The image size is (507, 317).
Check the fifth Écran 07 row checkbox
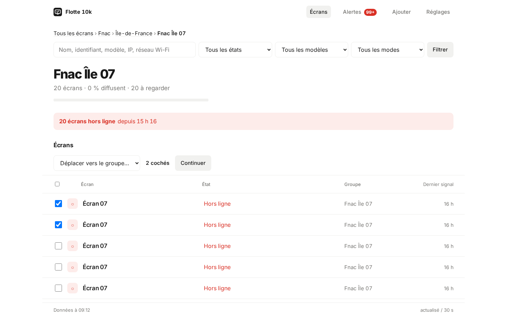(58, 288)
